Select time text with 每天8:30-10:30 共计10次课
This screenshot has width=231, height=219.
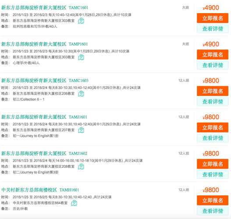pyautogui.click(x=71, y=51)
